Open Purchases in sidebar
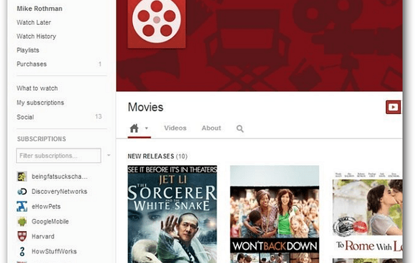 [x=32, y=64]
